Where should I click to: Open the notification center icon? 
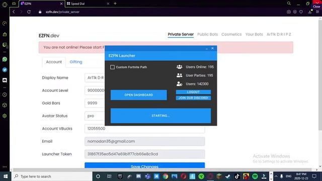point(314,176)
